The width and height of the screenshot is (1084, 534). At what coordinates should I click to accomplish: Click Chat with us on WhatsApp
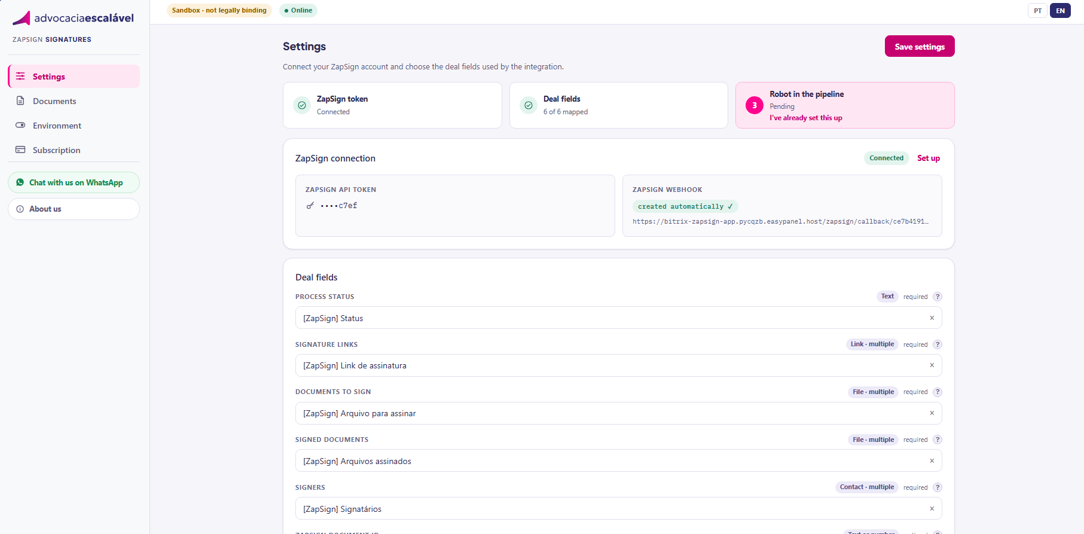tap(74, 182)
